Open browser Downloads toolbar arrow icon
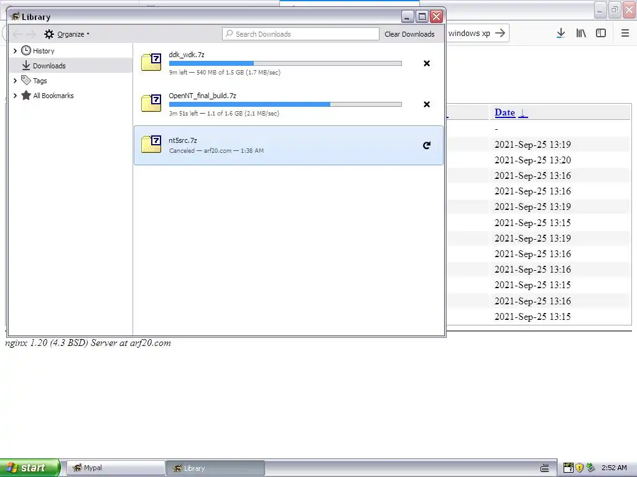 point(560,34)
